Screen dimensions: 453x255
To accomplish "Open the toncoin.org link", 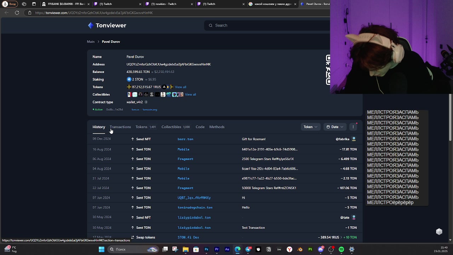I will (150, 109).
